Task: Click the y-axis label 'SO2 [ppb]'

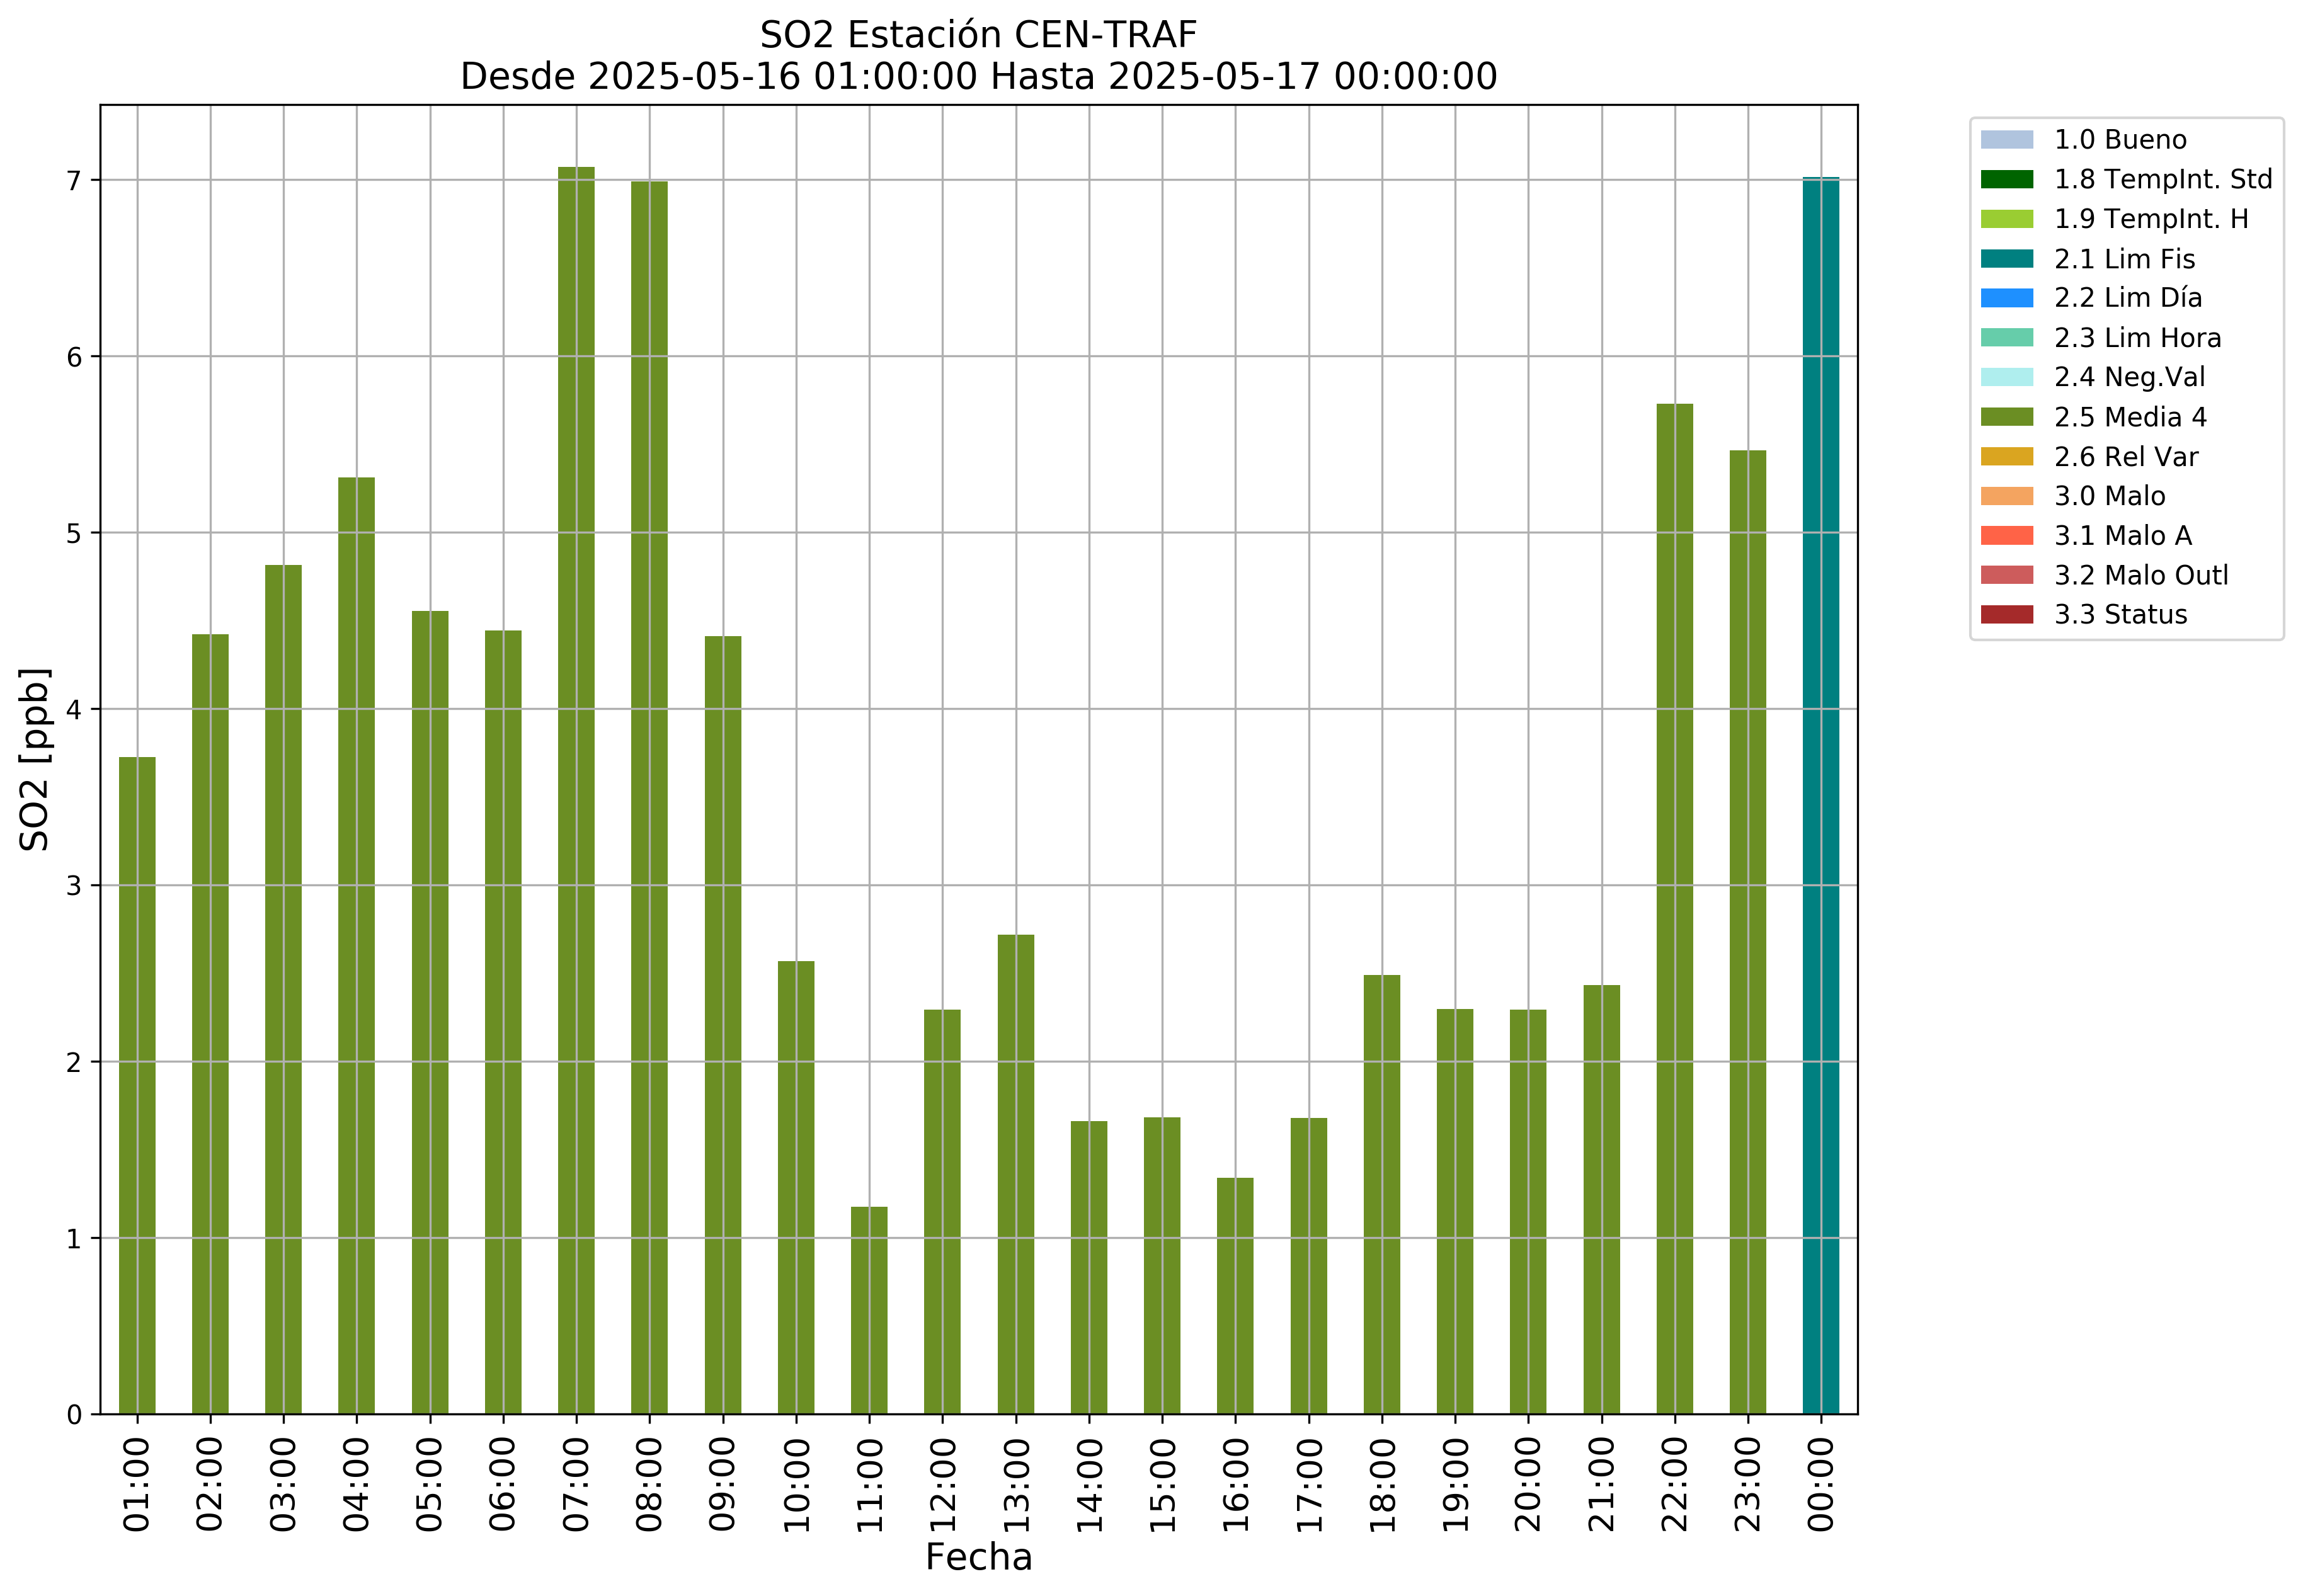Action: pyautogui.click(x=34, y=759)
